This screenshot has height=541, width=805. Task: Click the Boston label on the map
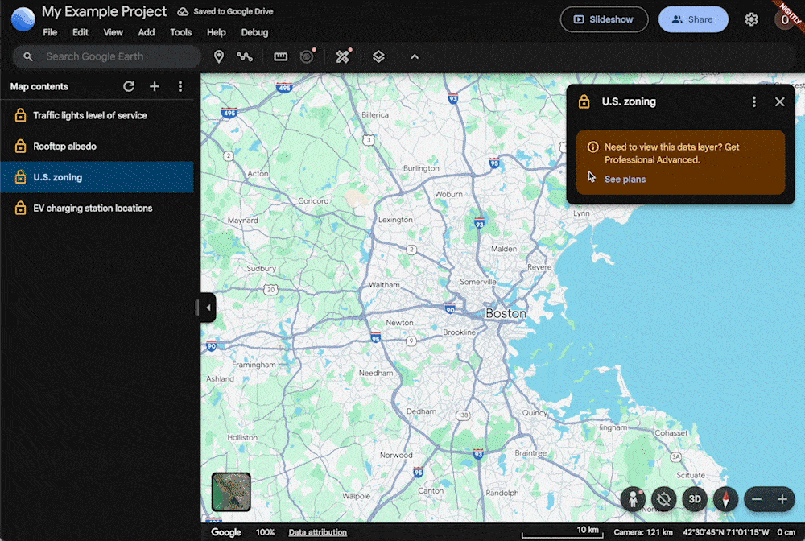pyautogui.click(x=506, y=313)
